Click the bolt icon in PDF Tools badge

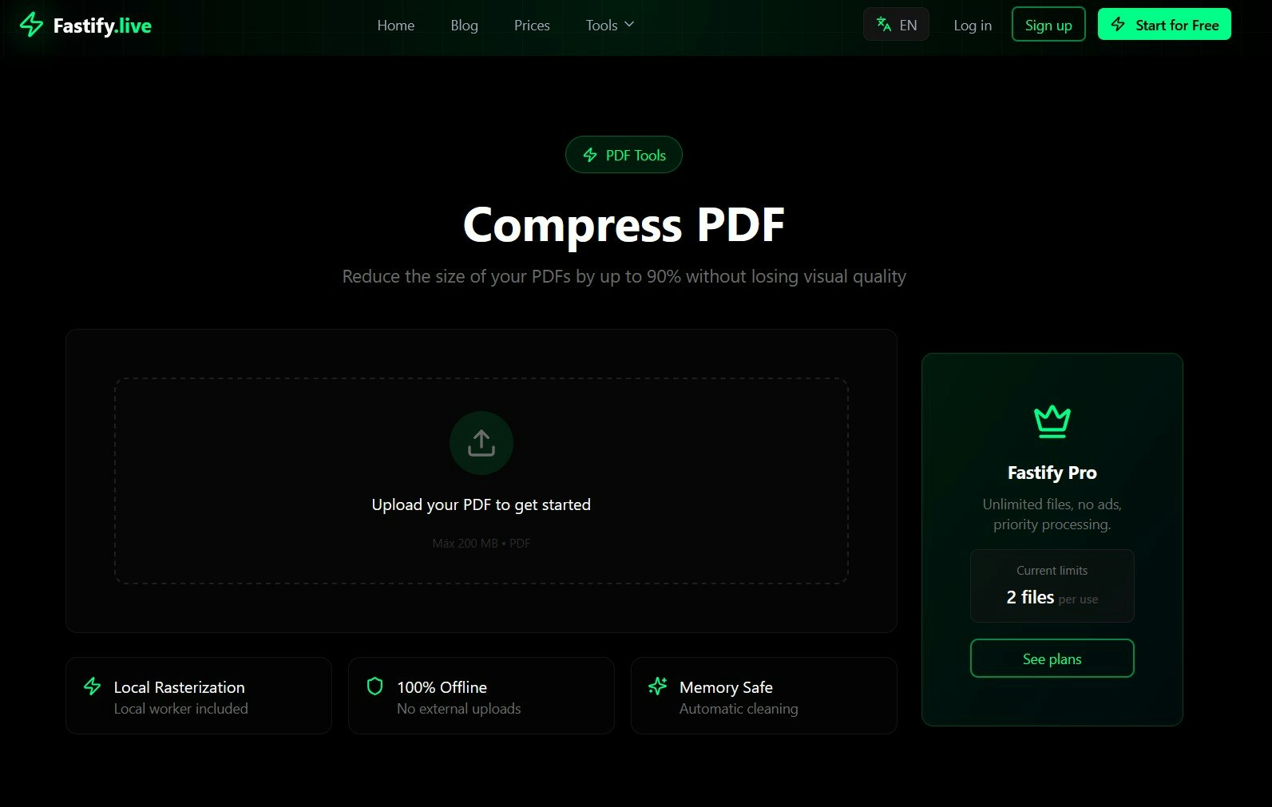590,155
